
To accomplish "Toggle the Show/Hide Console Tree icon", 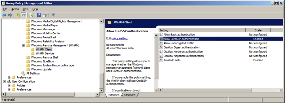I will [x=24, y=15].
